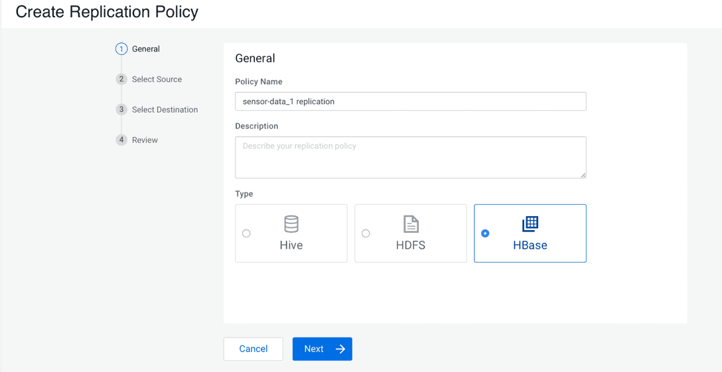This screenshot has height=372, width=722.
Task: Select the HBase radio button
Action: [x=485, y=233]
